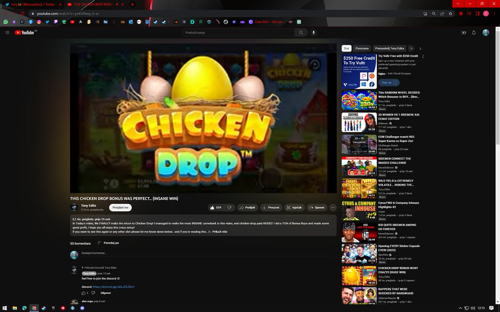The image size is (500, 312).
Task: Open the Windows Start menu
Action: coord(5,308)
